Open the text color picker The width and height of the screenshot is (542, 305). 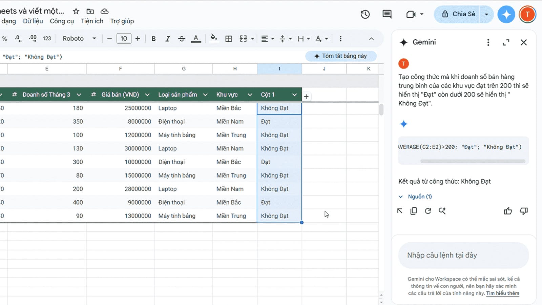coord(196,39)
